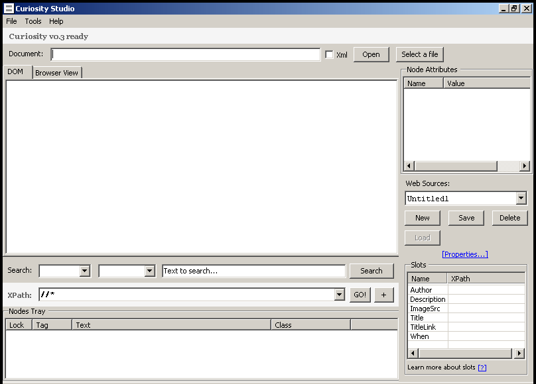
Task: Select the ImageSrc slot row
Action: tap(466, 309)
